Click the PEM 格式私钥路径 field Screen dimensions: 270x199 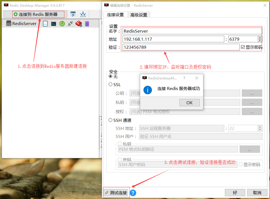tap(178, 149)
